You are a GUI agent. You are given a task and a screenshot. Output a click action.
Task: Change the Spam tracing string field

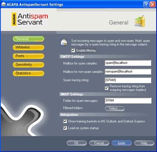(128, 80)
